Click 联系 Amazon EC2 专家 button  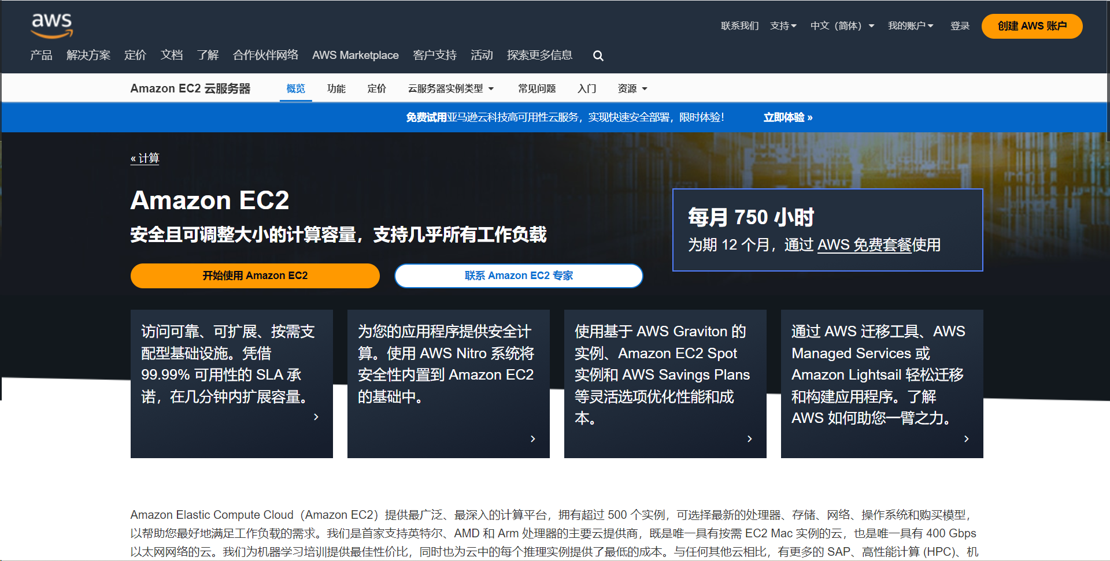(519, 276)
